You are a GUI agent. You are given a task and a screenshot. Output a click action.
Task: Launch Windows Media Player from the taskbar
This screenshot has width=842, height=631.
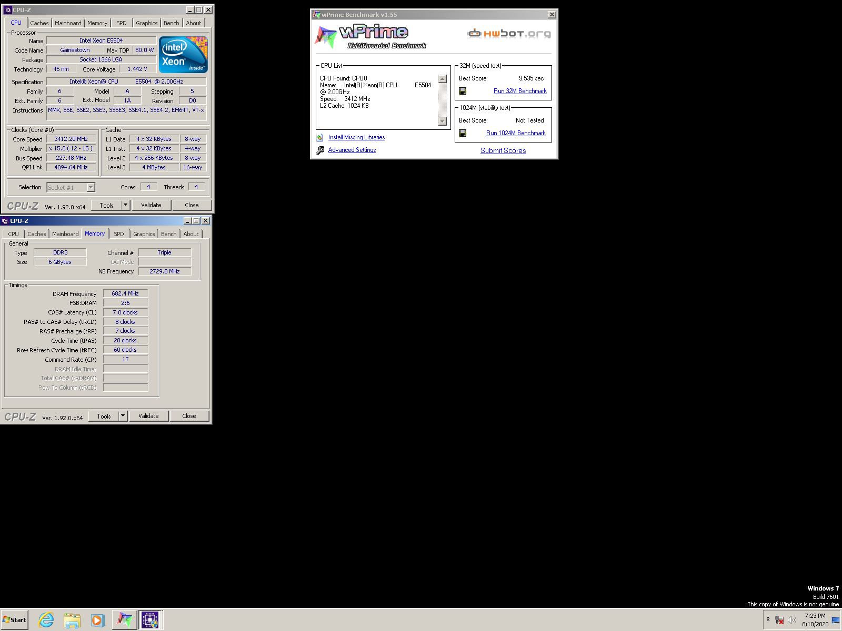point(97,620)
